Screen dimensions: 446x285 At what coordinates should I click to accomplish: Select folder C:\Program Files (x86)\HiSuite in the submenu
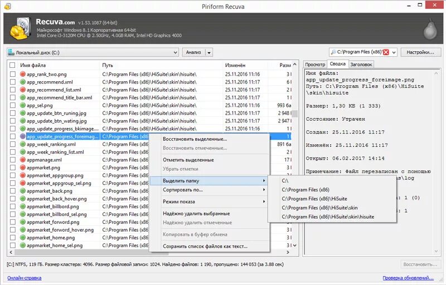(332, 199)
